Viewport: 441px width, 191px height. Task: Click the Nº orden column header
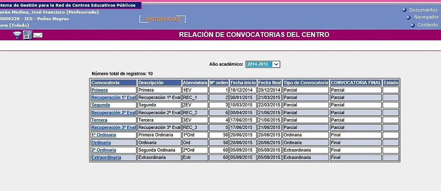[219, 83]
